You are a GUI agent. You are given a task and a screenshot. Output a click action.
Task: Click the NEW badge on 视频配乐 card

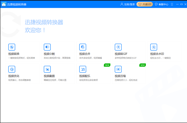(107, 65)
